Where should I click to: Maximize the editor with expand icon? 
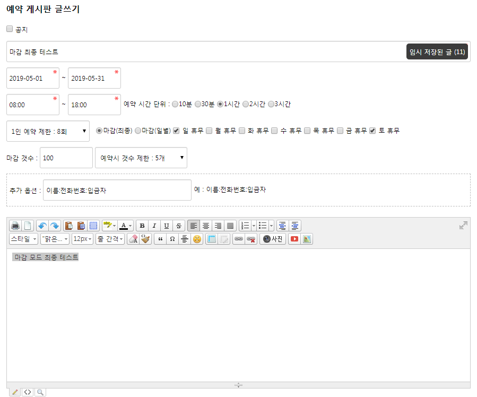coord(463,225)
